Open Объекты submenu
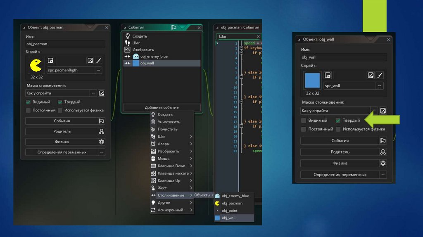Screen dimensions: 423x237 pyautogui.click(x=204, y=195)
